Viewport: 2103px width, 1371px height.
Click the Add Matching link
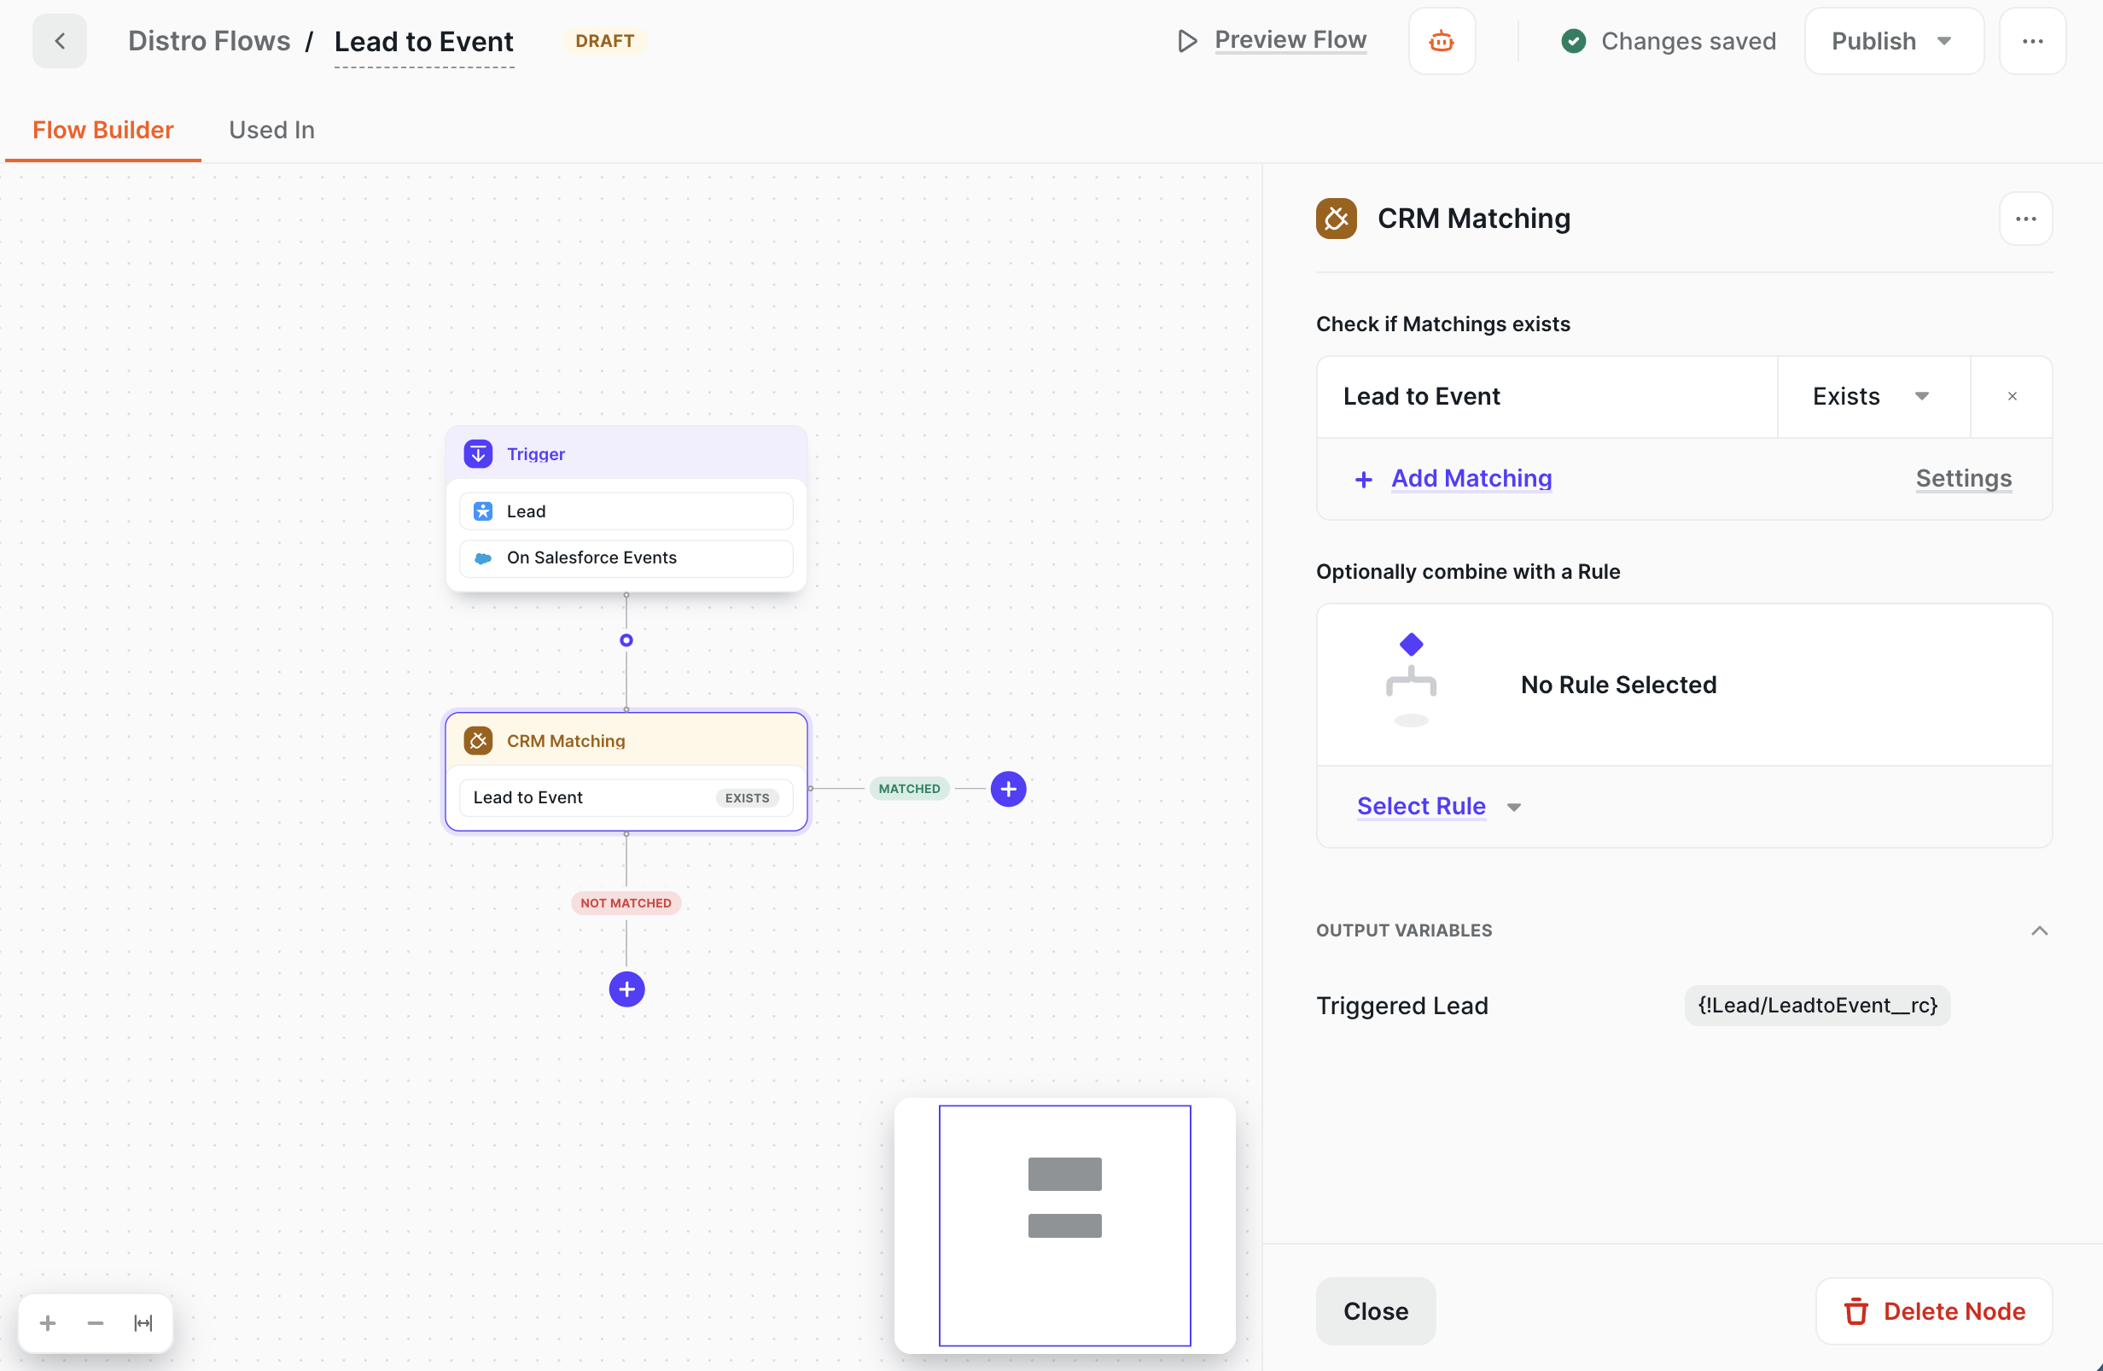pos(1471,478)
